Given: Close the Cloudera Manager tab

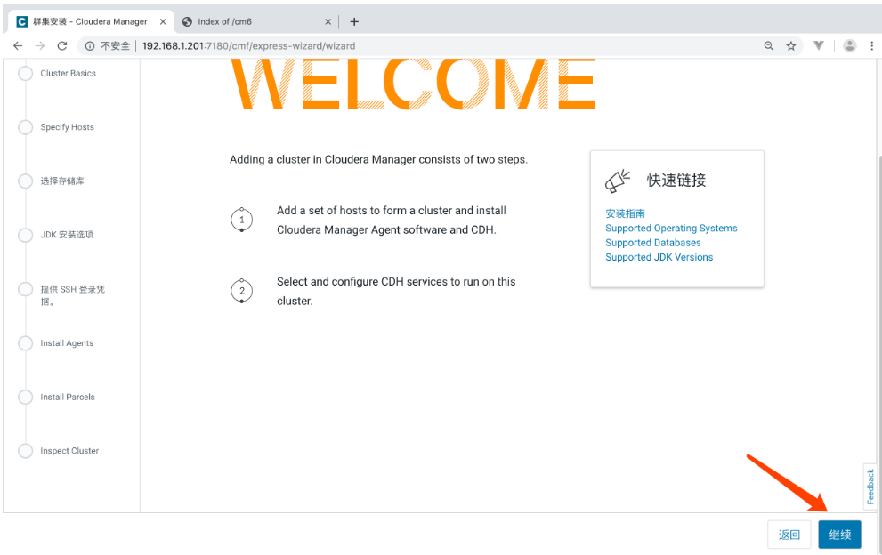Looking at the screenshot, I should (x=163, y=22).
